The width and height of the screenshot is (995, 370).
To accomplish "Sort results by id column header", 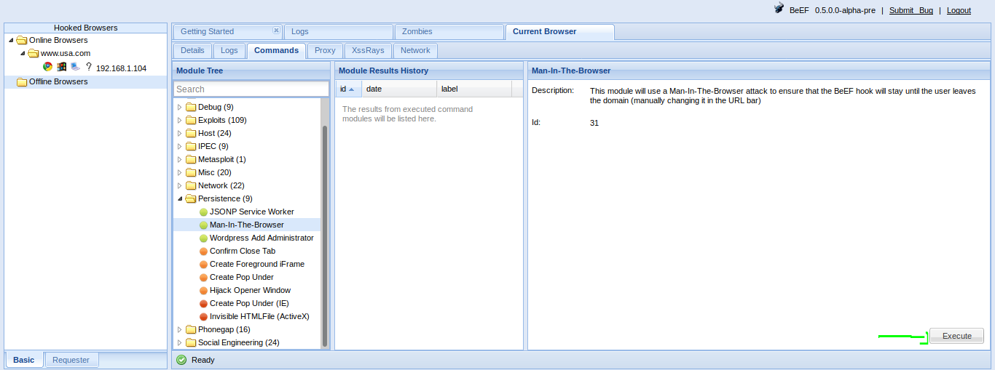I will click(348, 89).
